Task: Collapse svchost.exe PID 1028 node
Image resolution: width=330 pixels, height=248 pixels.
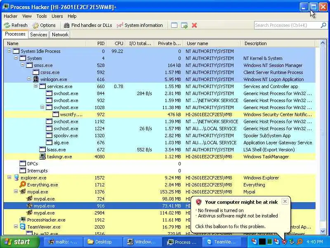Action: [x=42, y=107]
